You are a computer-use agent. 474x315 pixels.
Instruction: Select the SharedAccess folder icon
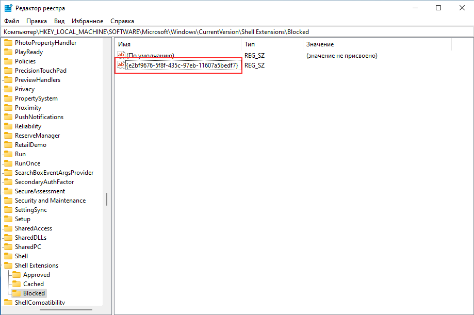coord(8,228)
